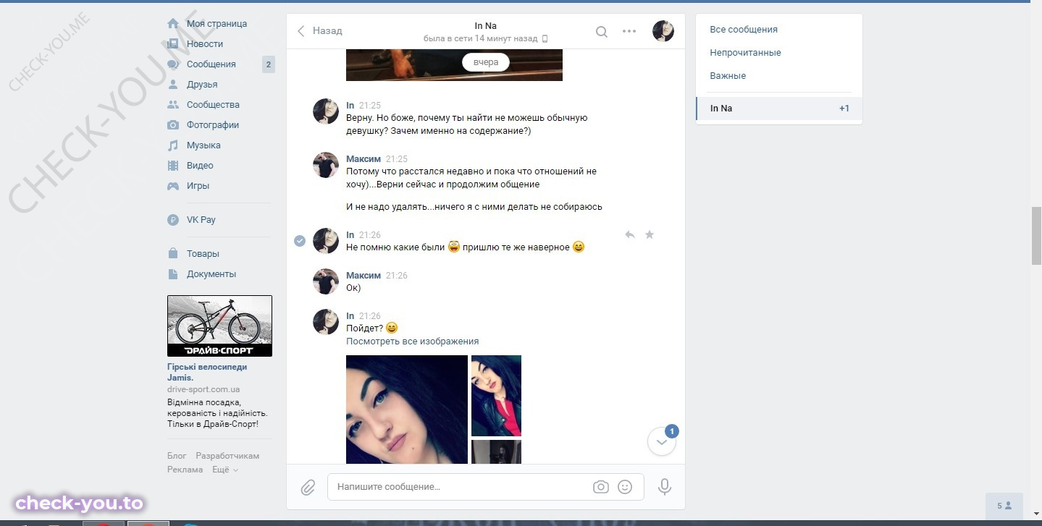Screen dimensions: 1042x526
Task: Click In Na's avatar beside 21:25 message
Action: pos(326,112)
